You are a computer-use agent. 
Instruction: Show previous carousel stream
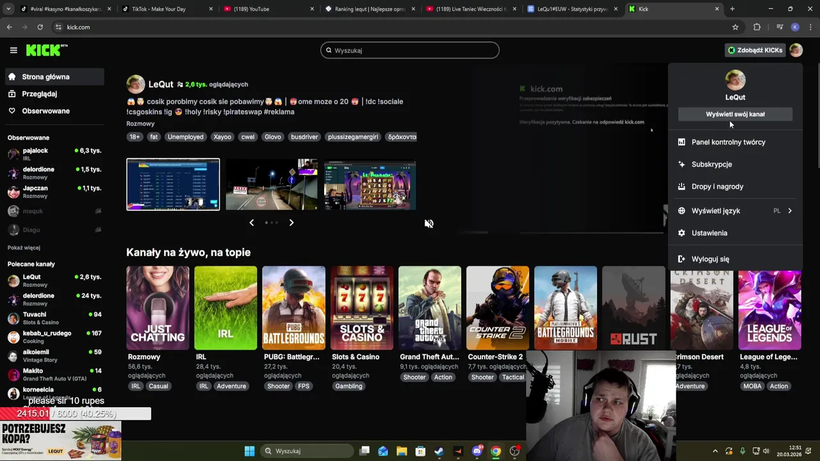[251, 223]
